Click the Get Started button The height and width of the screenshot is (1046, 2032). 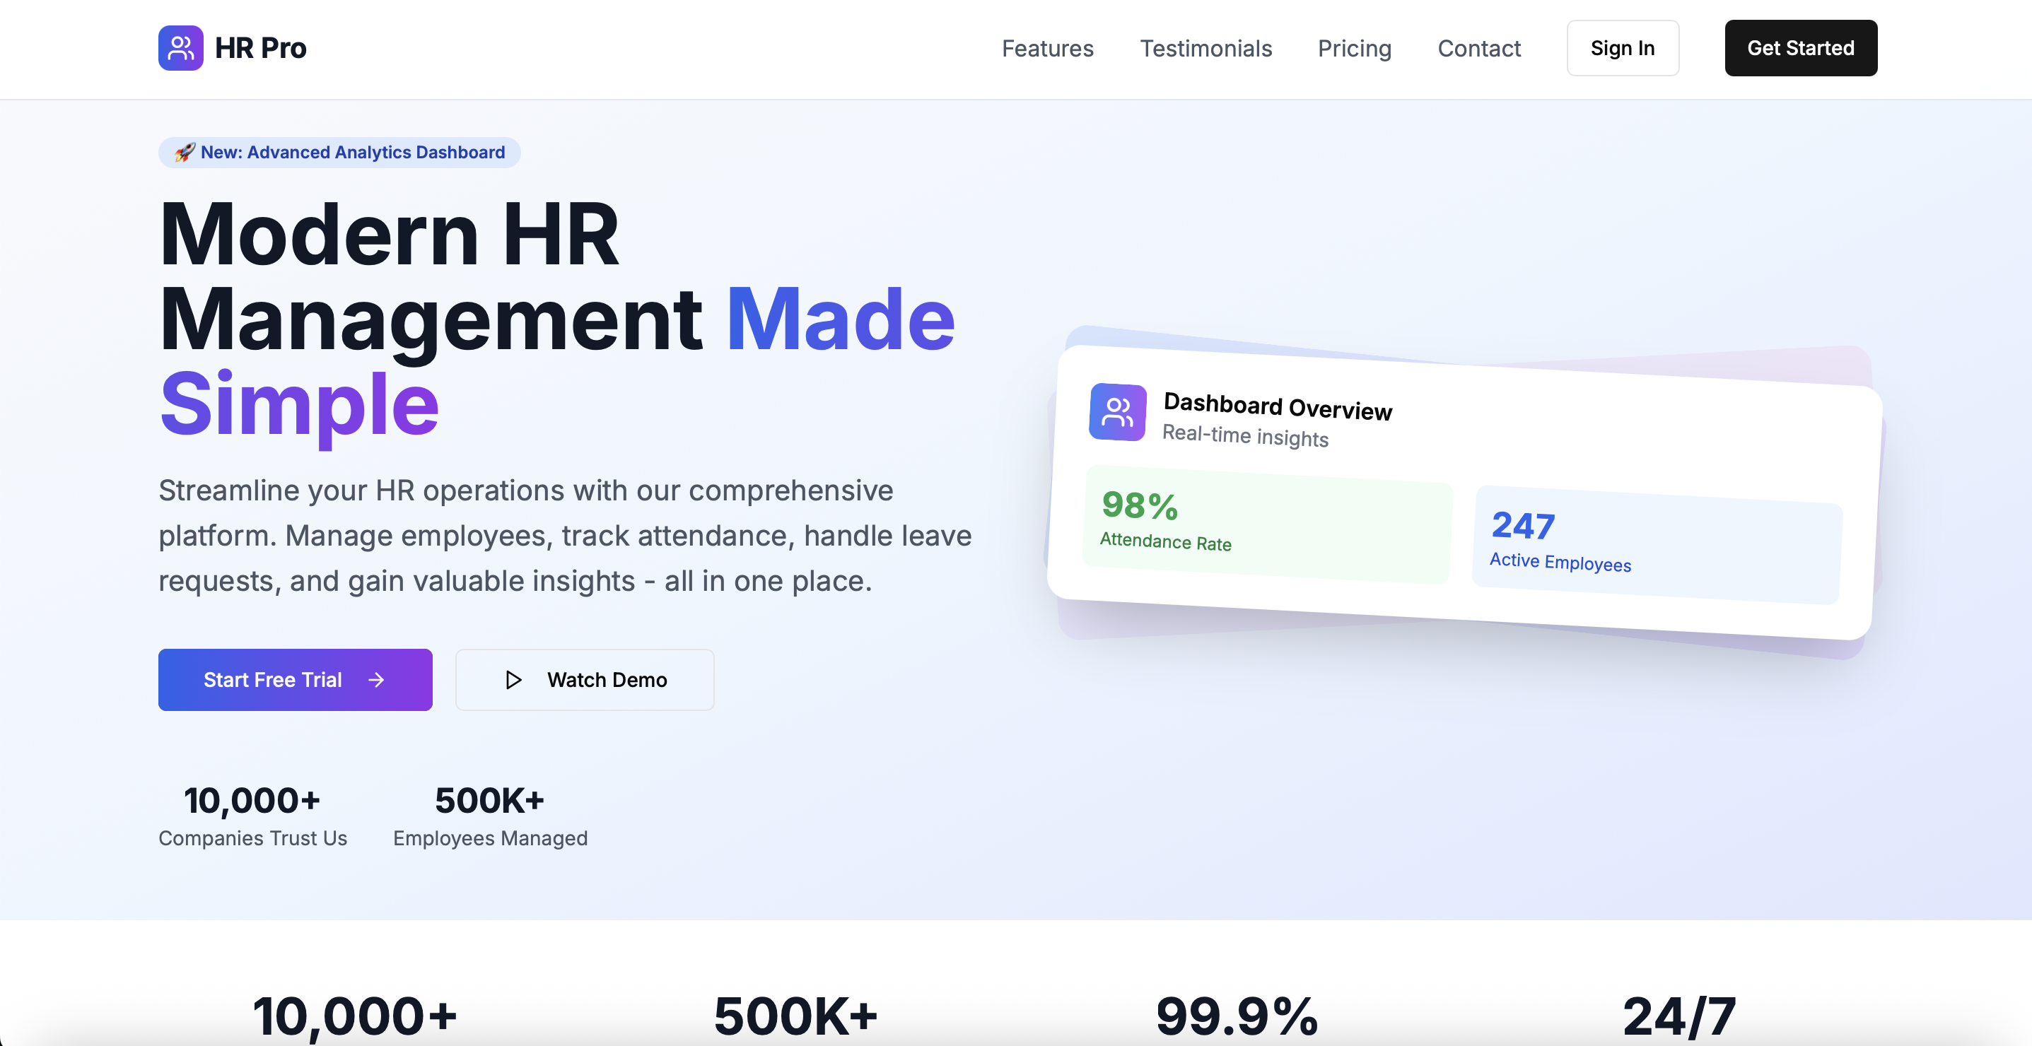(x=1802, y=48)
